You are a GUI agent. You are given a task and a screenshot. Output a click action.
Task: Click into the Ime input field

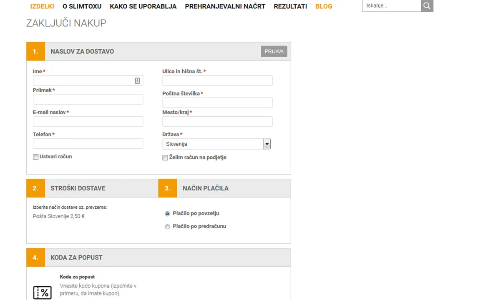point(88,80)
